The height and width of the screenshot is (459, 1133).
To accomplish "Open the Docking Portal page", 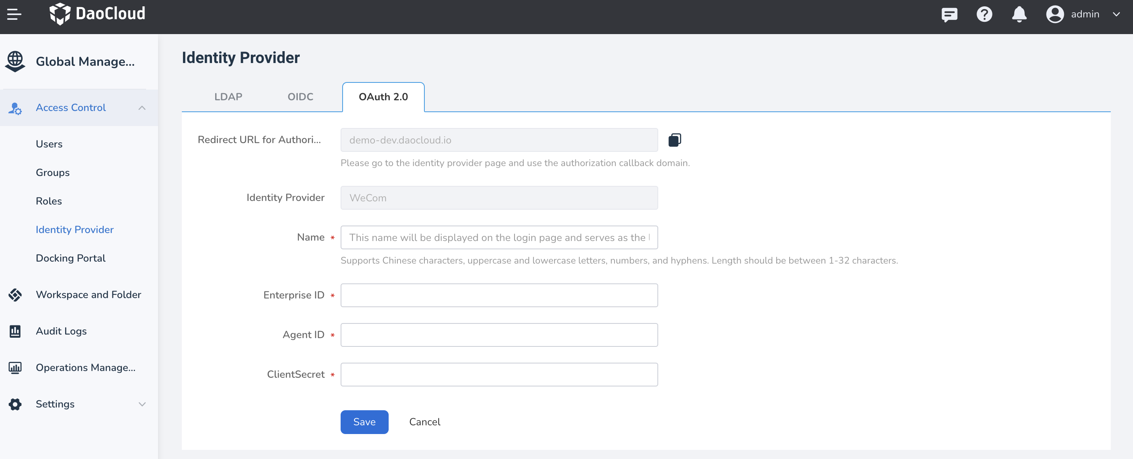I will tap(70, 258).
